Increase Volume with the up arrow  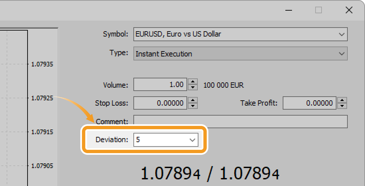point(193,82)
